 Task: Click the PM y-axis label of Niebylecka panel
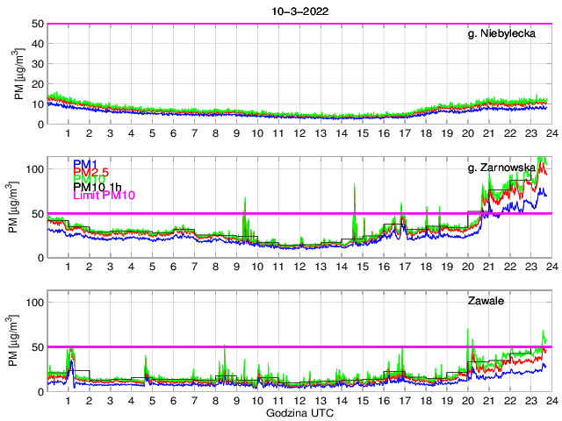pos(19,74)
